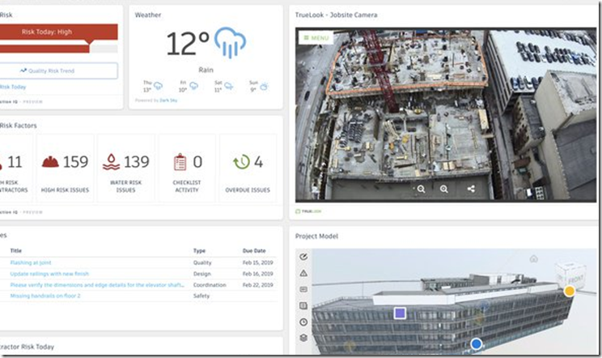
Task: Select the comment tool in model toolbar
Action: click(303, 289)
